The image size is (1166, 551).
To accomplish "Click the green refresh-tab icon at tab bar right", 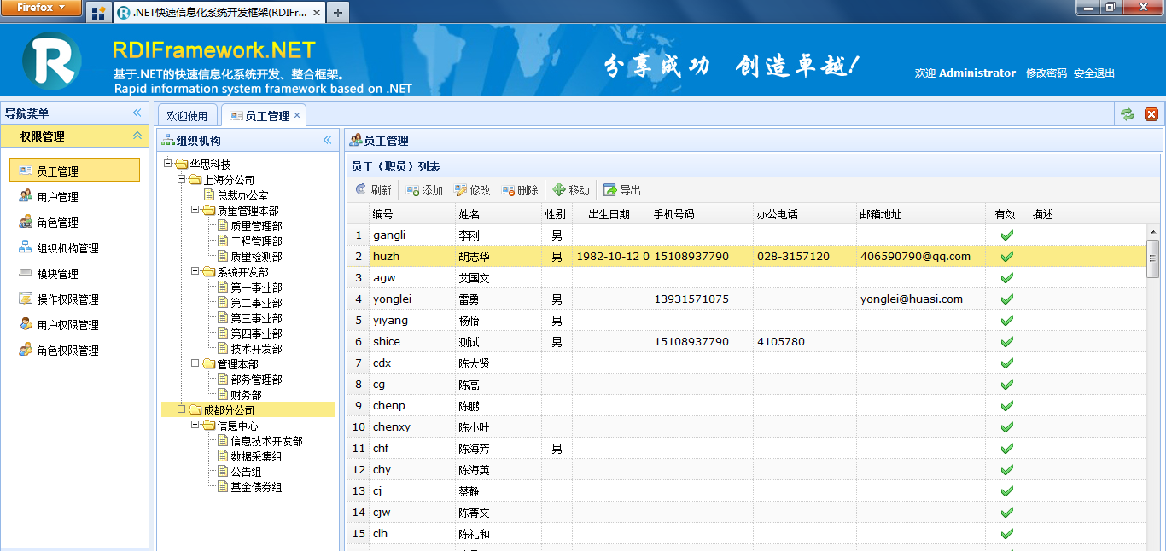I will (x=1128, y=114).
